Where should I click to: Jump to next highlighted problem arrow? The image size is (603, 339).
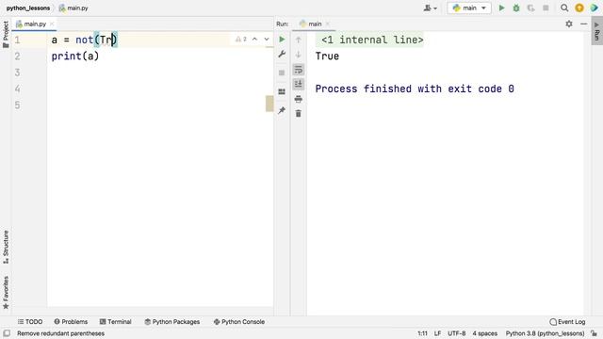point(266,40)
